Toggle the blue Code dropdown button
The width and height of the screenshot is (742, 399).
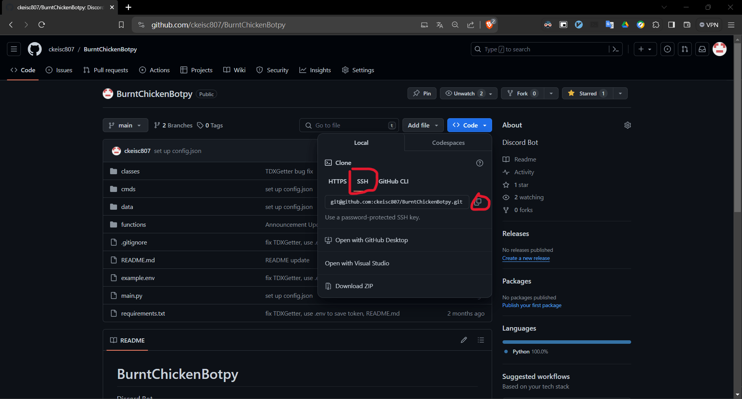[469, 125]
